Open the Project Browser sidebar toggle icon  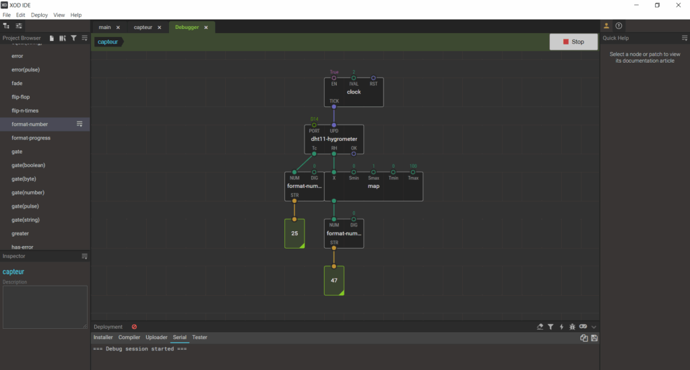click(6, 26)
